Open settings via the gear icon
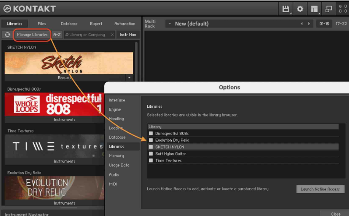 [300, 9]
